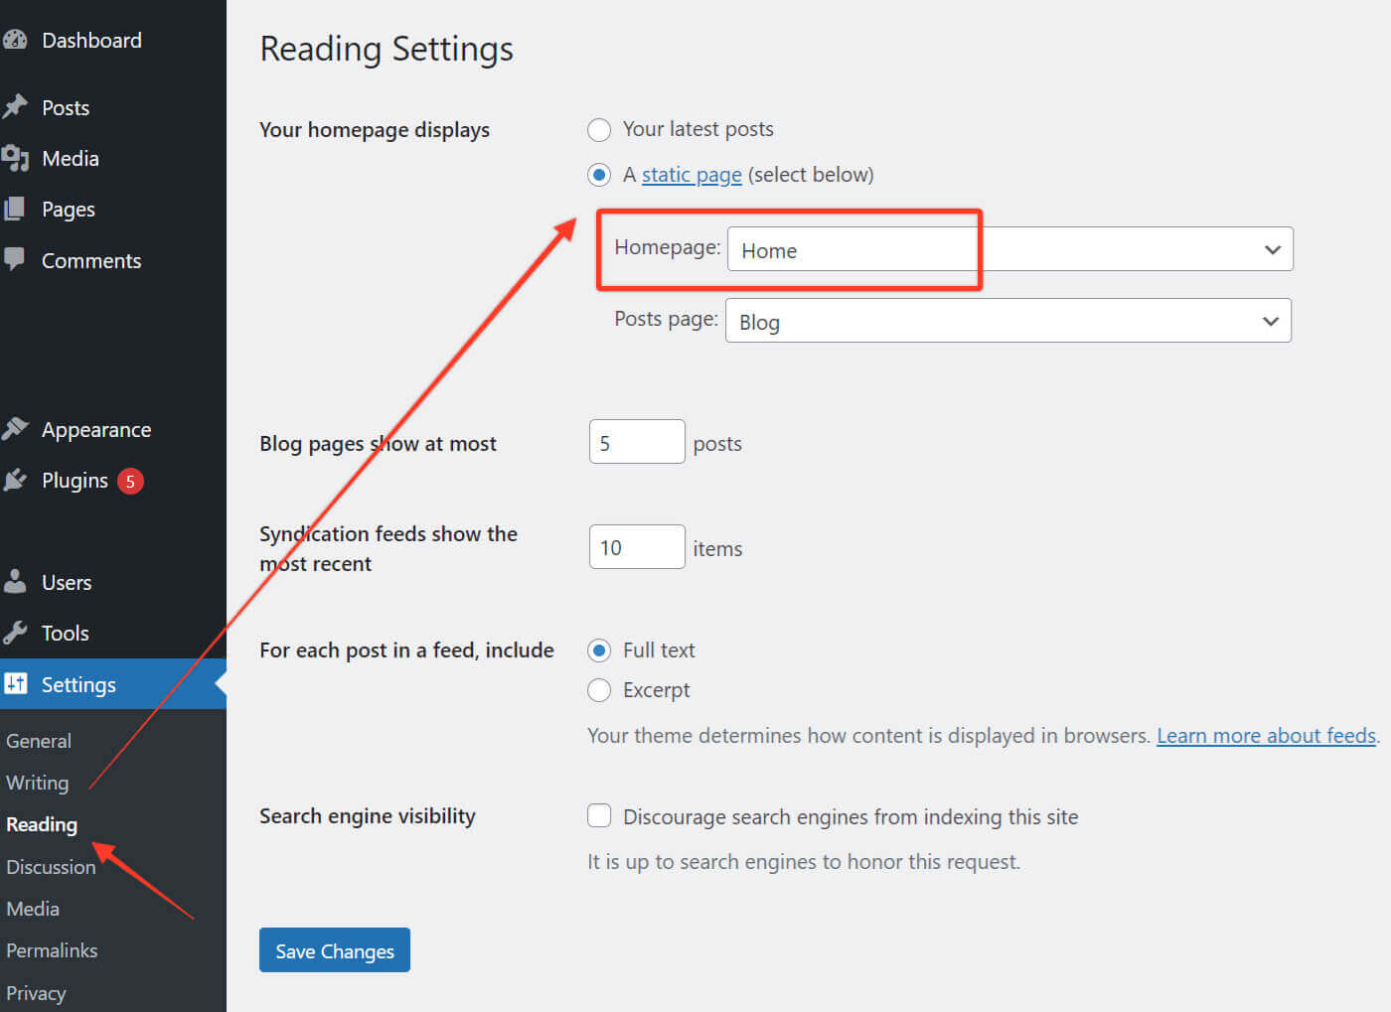Click the Plugins plug icon
The height and width of the screenshot is (1012, 1391).
(x=15, y=481)
